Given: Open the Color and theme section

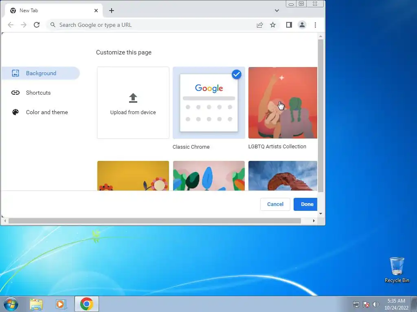Looking at the screenshot, I should click(40, 112).
